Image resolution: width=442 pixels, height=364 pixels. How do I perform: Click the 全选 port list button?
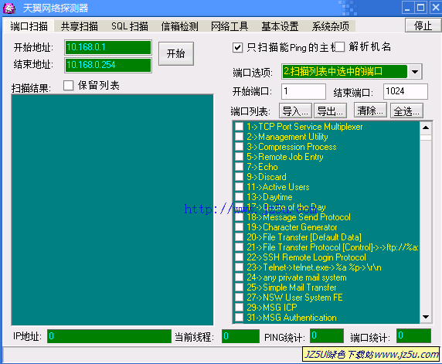(x=406, y=111)
